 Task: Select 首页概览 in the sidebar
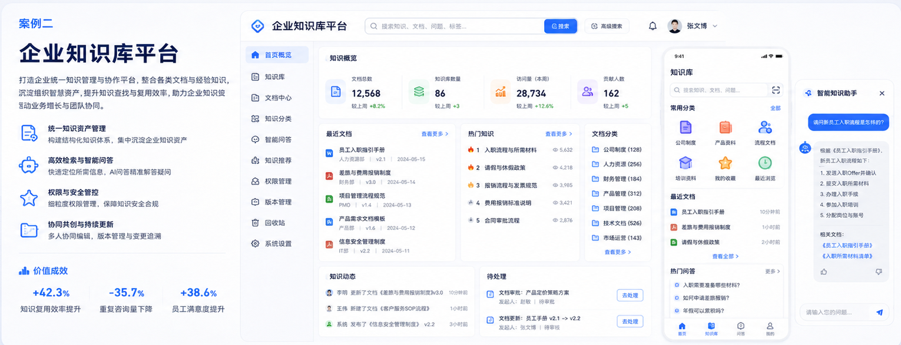(277, 55)
